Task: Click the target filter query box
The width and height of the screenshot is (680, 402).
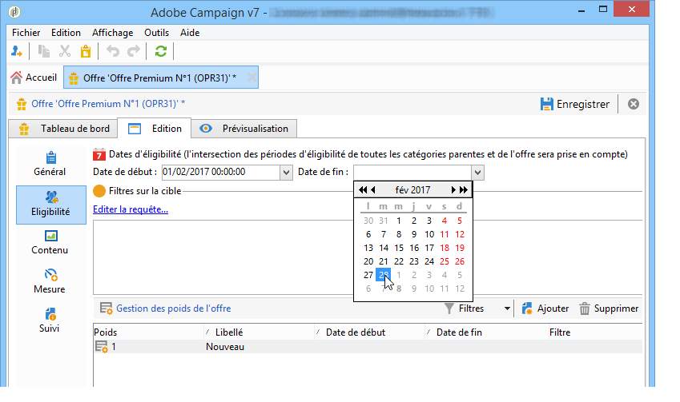Action: (x=223, y=257)
